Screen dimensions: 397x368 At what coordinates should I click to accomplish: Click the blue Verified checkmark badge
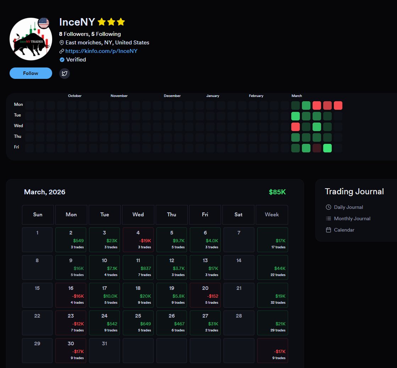point(62,60)
